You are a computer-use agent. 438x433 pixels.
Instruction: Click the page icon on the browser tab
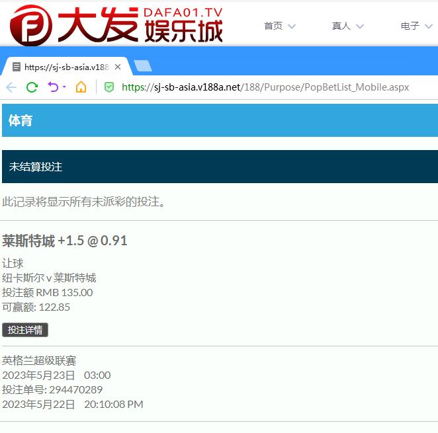coord(17,67)
